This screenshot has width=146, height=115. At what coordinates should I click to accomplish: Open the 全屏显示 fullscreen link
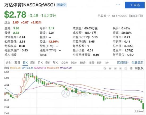pyautogui.click(x=137, y=63)
